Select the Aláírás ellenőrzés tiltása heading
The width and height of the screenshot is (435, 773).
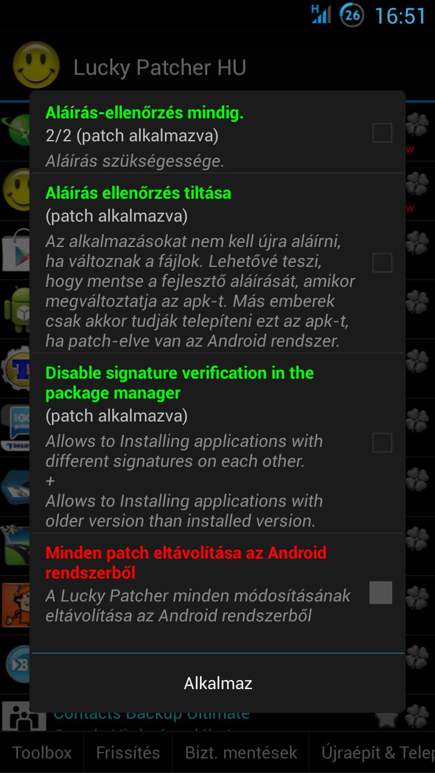138,193
